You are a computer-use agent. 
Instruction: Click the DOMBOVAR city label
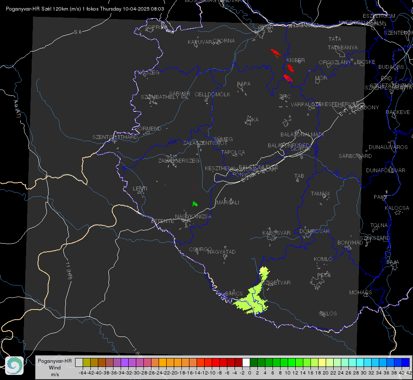(x=314, y=231)
